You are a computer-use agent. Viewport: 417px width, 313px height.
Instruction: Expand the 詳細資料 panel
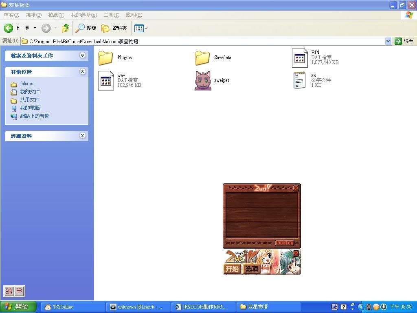pos(83,136)
